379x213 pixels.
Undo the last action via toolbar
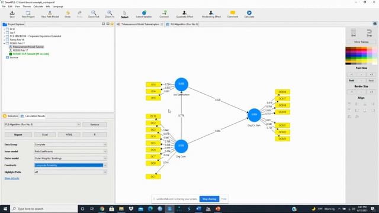pyautogui.click(x=68, y=14)
